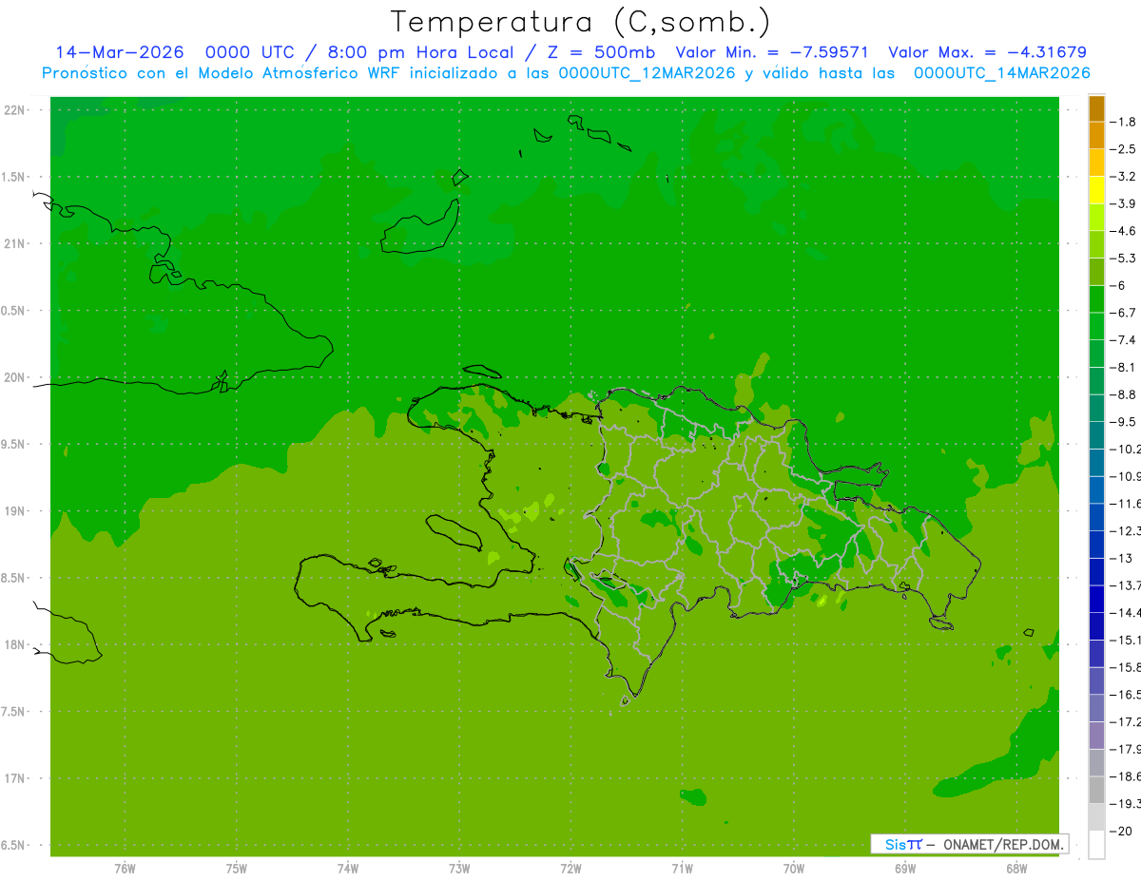Click the "17N" latitude label
This screenshot has width=1141, height=881.
(14, 778)
